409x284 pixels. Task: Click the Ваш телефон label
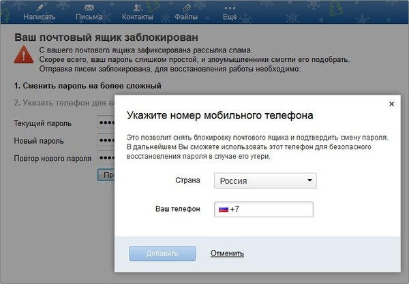click(178, 209)
